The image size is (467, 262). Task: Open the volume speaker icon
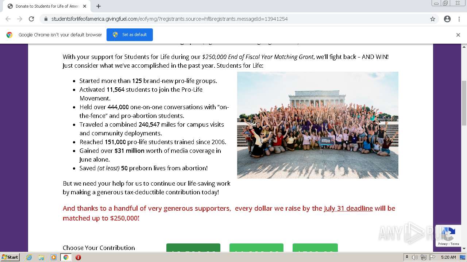415,257
